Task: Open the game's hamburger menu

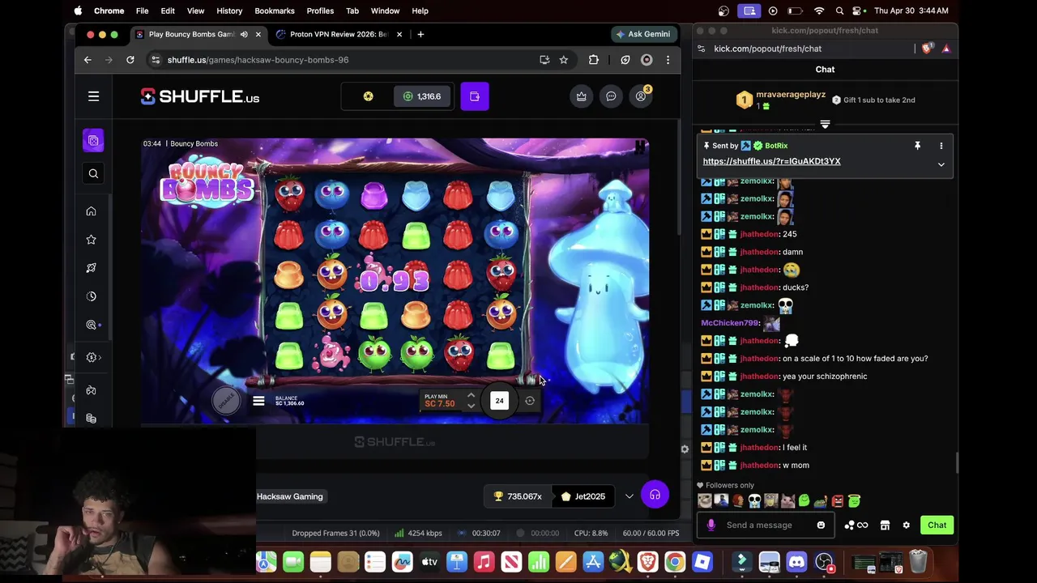Action: [x=258, y=401]
